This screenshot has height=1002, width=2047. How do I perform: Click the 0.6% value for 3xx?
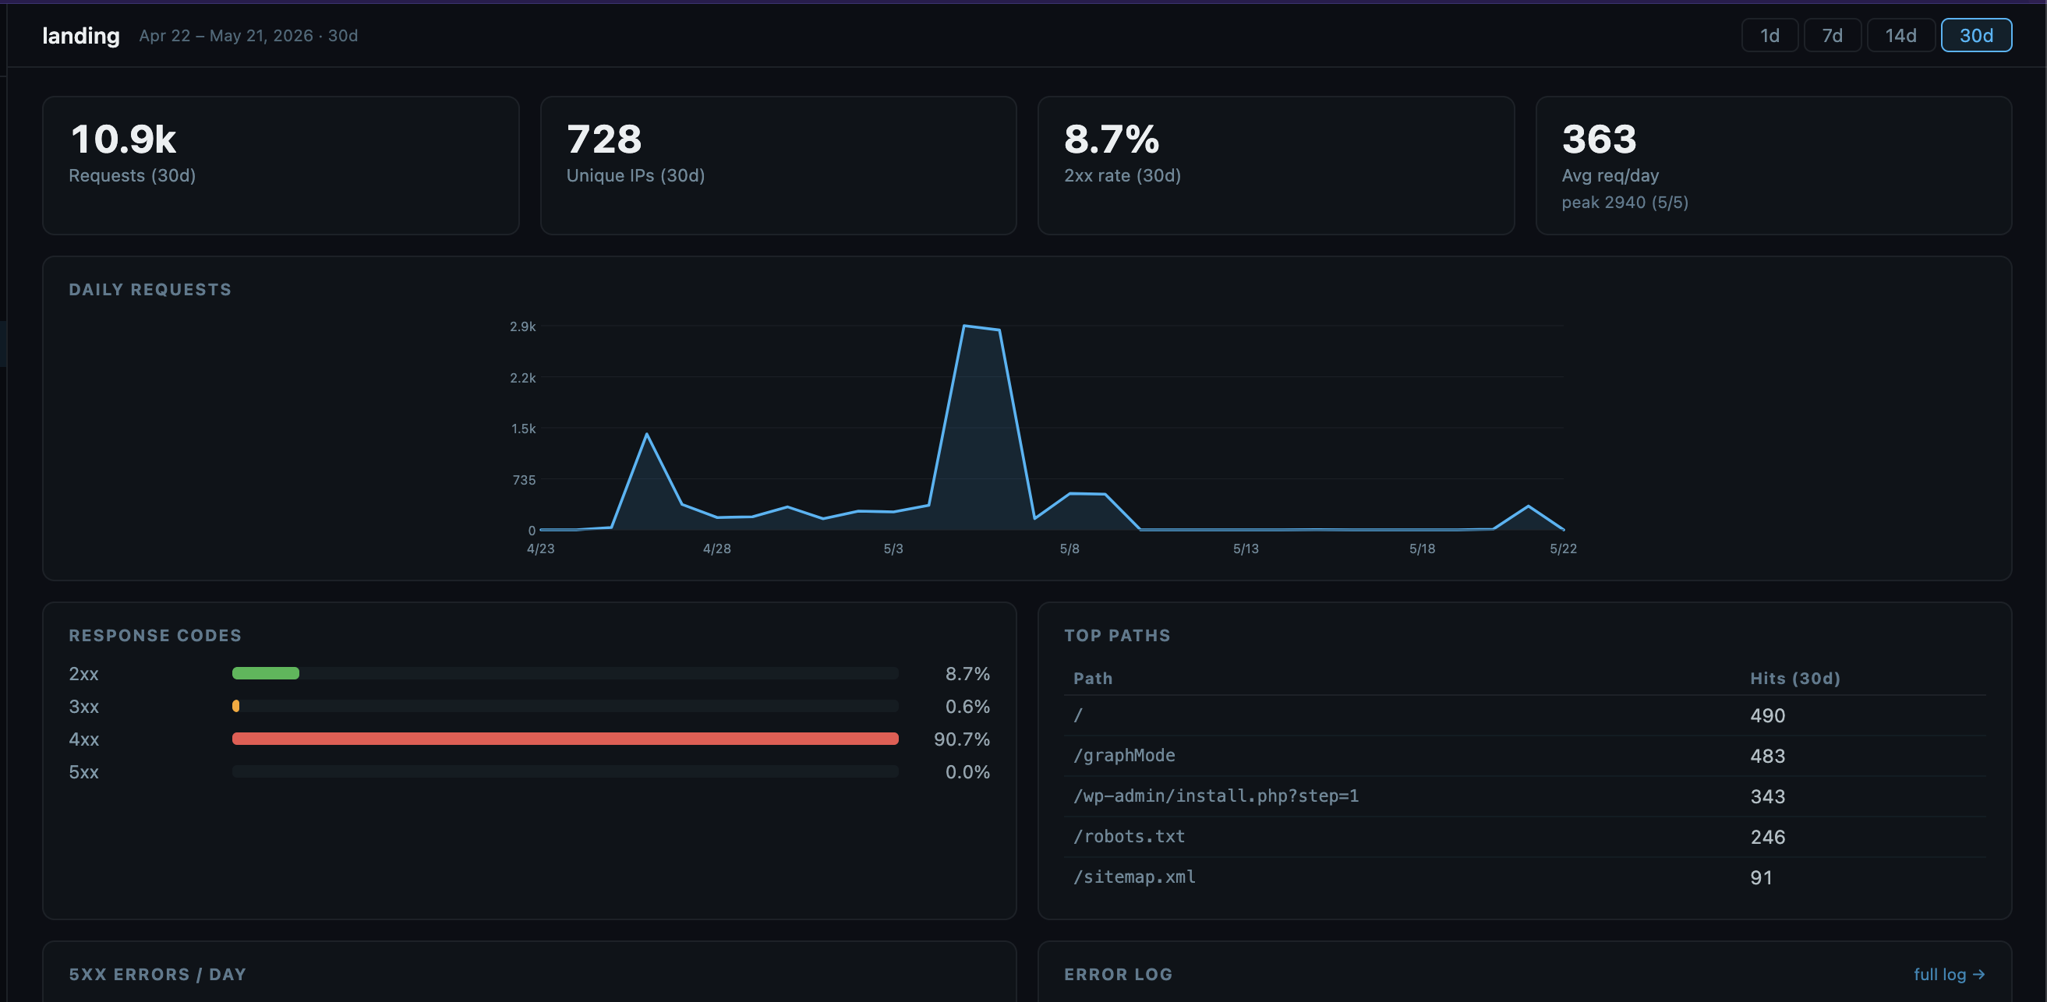point(967,707)
